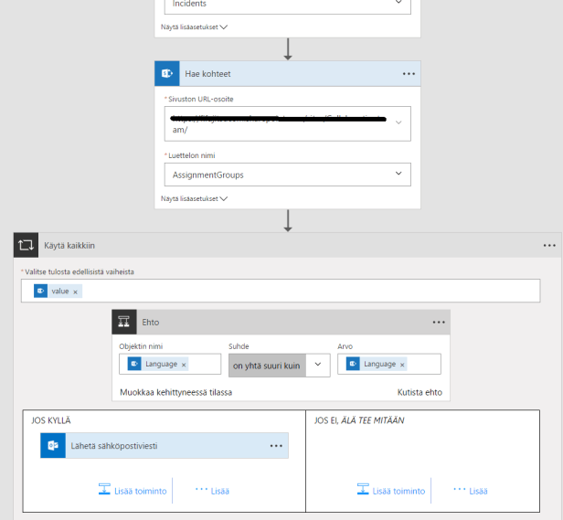Click the Arvo input field
Viewport: 563px width, 520px height.
pos(389,364)
